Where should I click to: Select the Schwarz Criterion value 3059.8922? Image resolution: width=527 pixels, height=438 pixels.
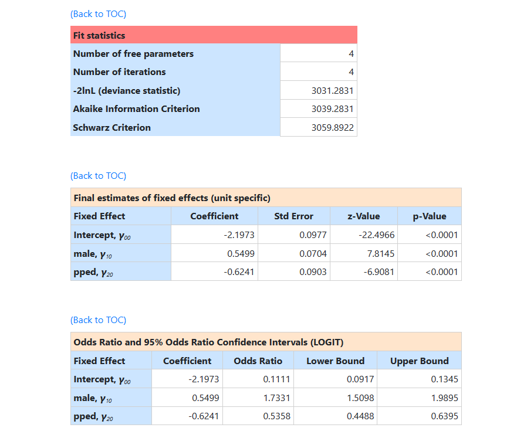332,128
